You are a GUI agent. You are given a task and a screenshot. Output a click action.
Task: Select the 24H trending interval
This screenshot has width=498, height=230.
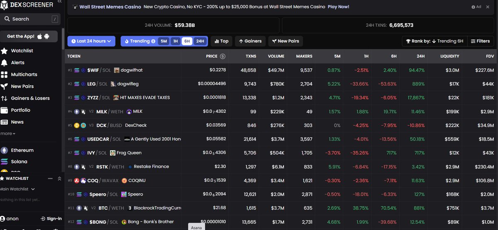pyautogui.click(x=200, y=41)
